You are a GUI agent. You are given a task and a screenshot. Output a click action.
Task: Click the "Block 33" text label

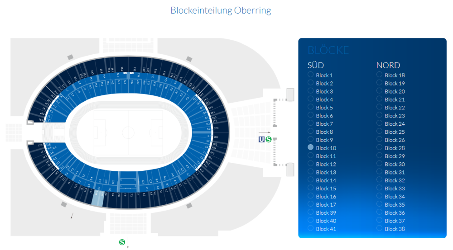[395, 189]
